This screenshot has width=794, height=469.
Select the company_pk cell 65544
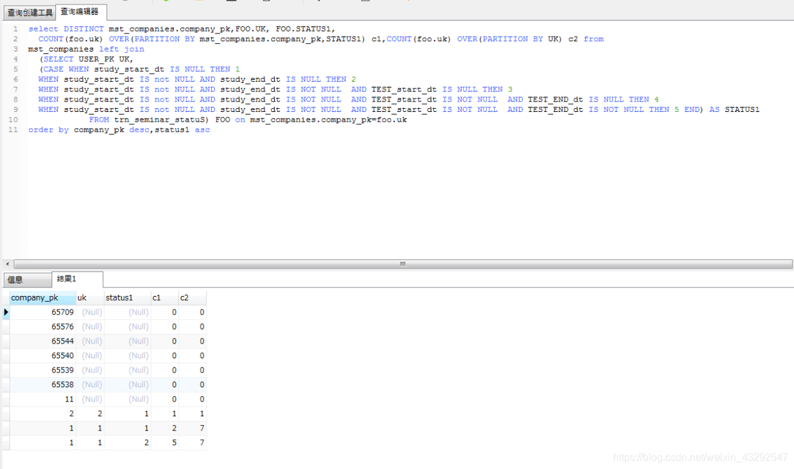[x=43, y=341]
